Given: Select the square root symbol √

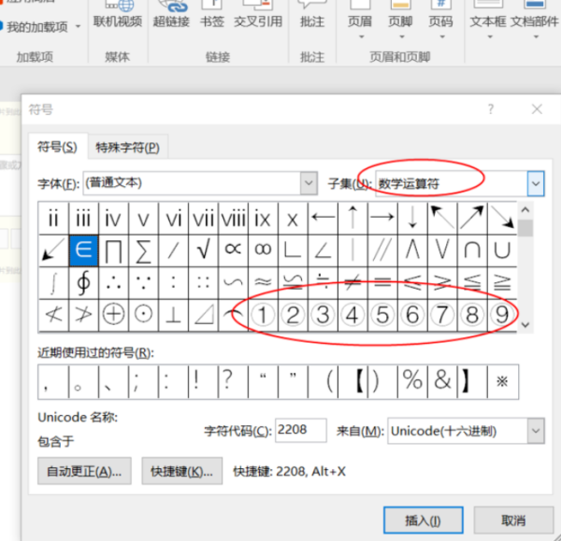Looking at the screenshot, I should click(203, 250).
